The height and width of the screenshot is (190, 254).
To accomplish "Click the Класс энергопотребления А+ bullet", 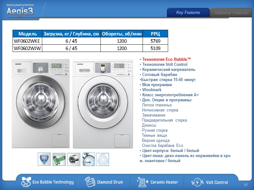I will [169, 95].
